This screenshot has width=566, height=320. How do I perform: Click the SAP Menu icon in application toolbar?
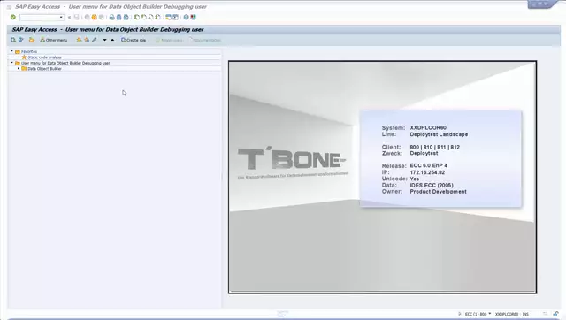(21, 40)
